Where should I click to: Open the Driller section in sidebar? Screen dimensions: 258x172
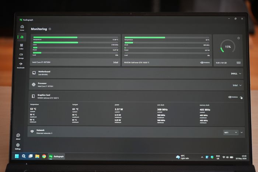click(21, 46)
